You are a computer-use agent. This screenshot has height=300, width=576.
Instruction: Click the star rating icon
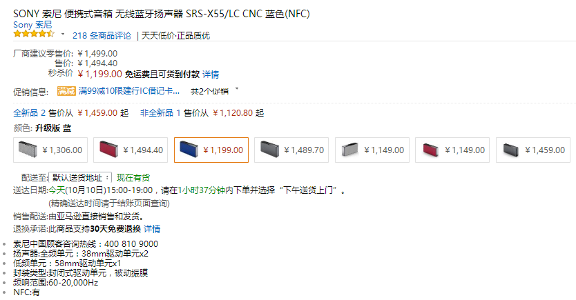point(34,34)
